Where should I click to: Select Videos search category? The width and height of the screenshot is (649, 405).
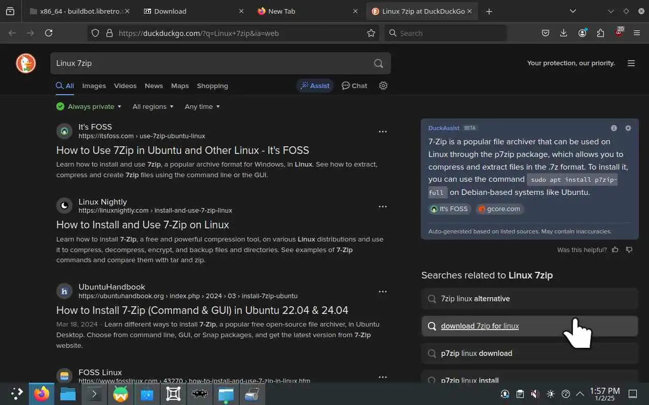125,86
